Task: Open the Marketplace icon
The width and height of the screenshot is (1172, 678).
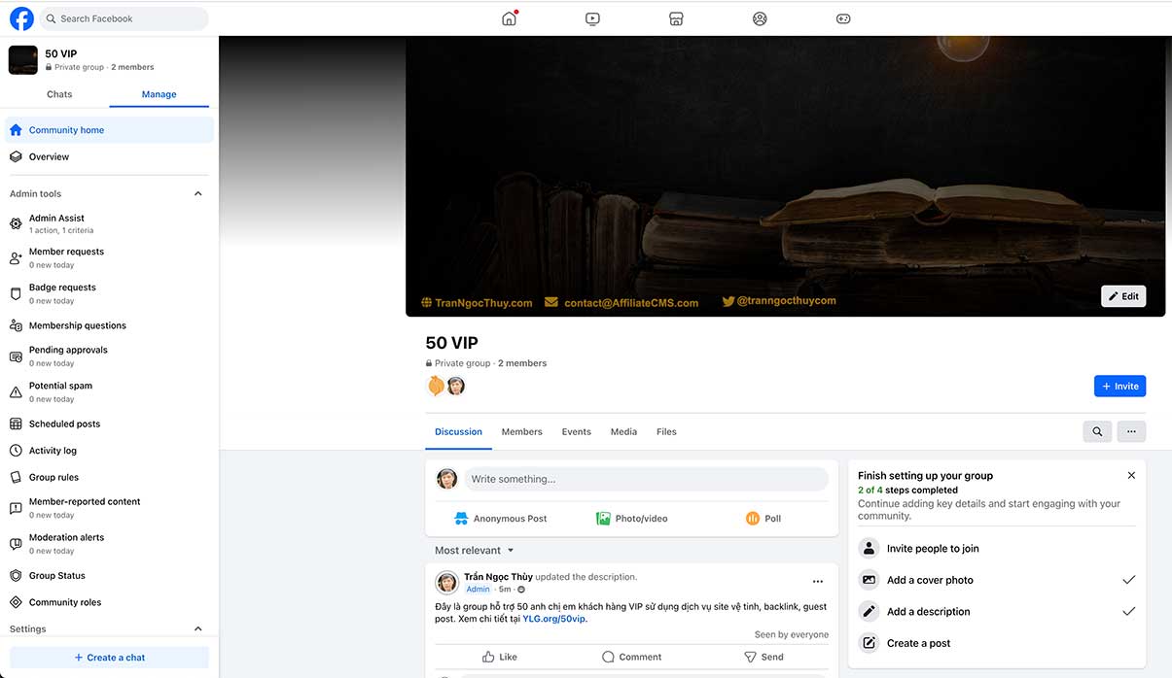Action: point(676,18)
